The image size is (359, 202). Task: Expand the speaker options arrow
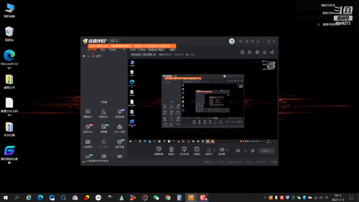coord(227,150)
